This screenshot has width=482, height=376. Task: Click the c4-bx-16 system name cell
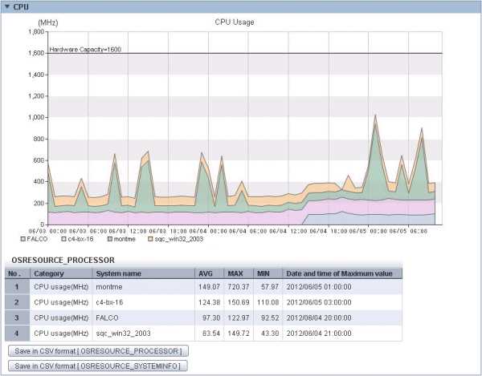tap(144, 302)
